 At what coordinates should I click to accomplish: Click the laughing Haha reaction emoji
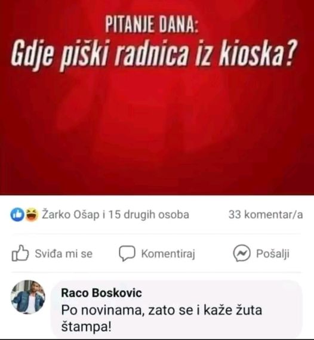[32, 215]
